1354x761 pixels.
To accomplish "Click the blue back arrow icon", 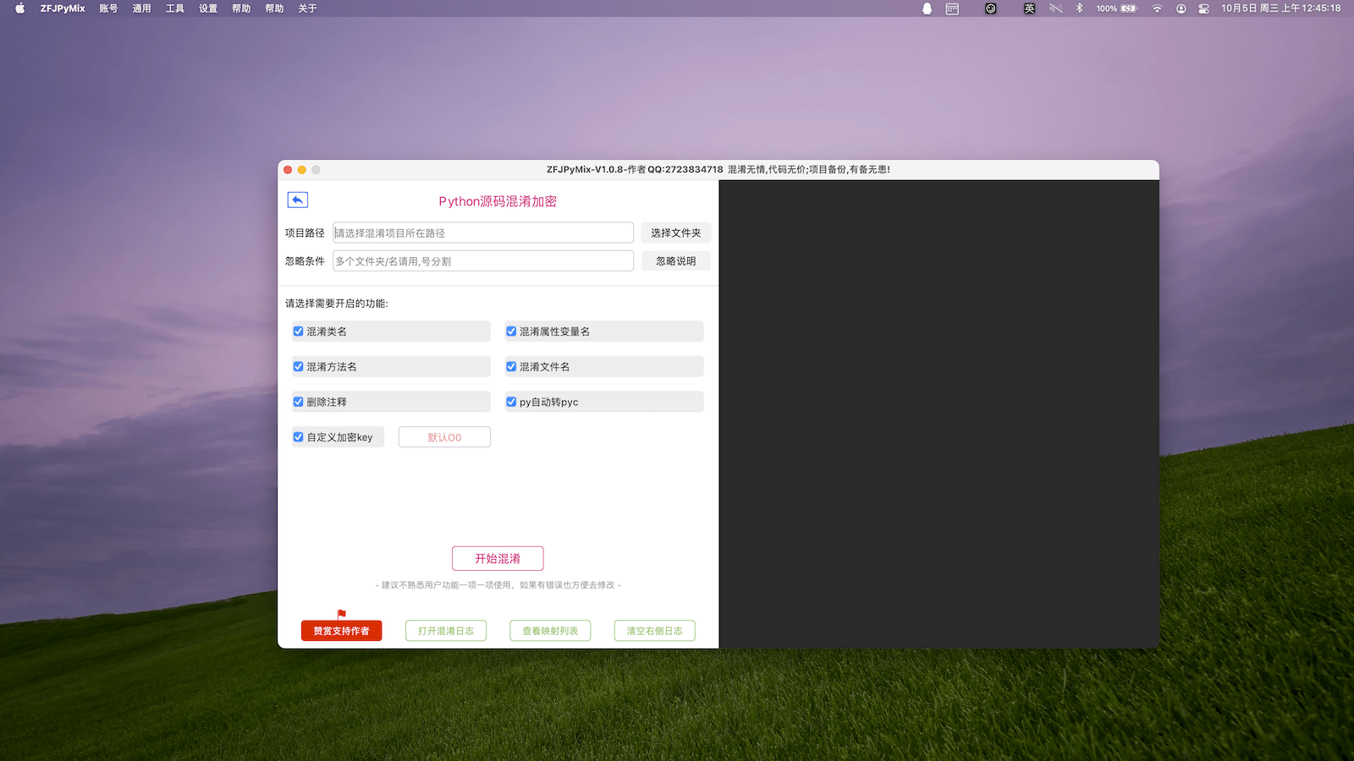I will [297, 200].
